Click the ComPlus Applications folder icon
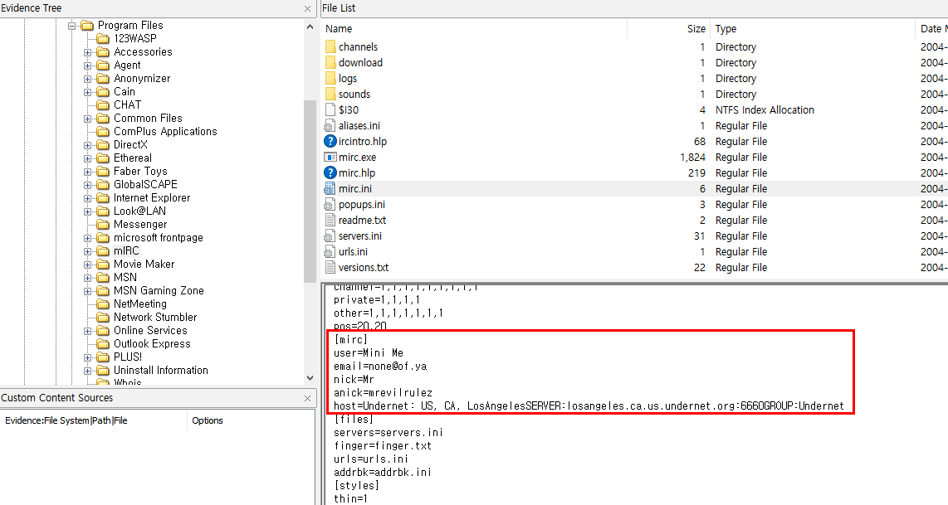 pyautogui.click(x=104, y=132)
